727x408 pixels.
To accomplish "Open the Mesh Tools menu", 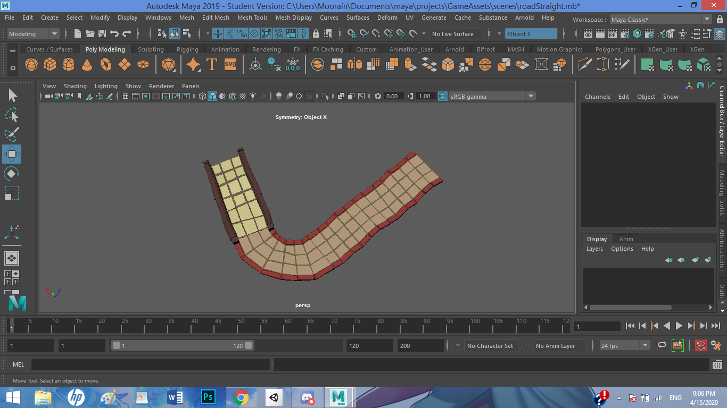I will pyautogui.click(x=252, y=18).
